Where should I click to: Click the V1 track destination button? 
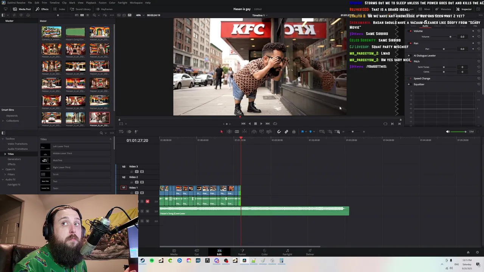(124, 187)
